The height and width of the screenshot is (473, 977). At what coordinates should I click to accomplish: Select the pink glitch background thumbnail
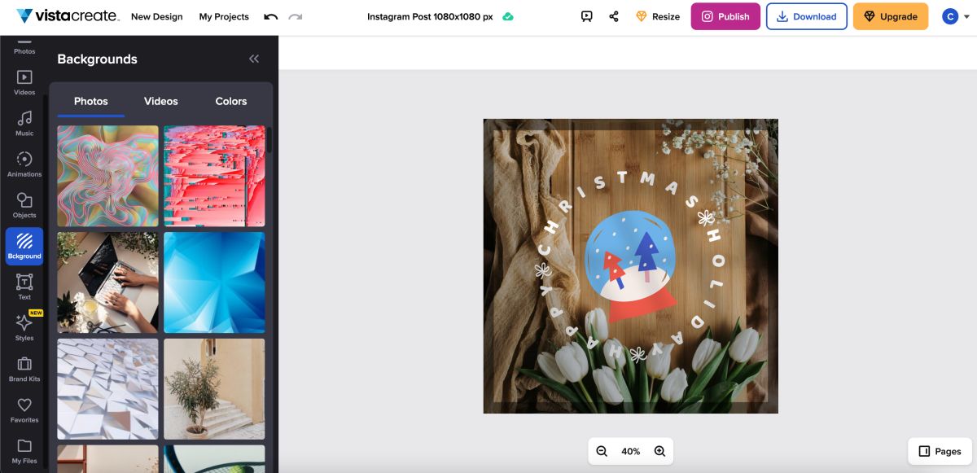(x=214, y=176)
